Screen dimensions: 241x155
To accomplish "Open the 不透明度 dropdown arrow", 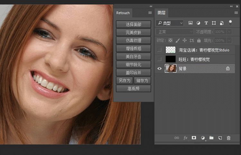I will click(x=229, y=32).
